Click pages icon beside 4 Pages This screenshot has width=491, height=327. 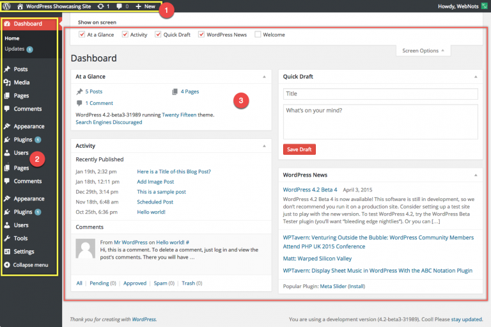click(175, 92)
